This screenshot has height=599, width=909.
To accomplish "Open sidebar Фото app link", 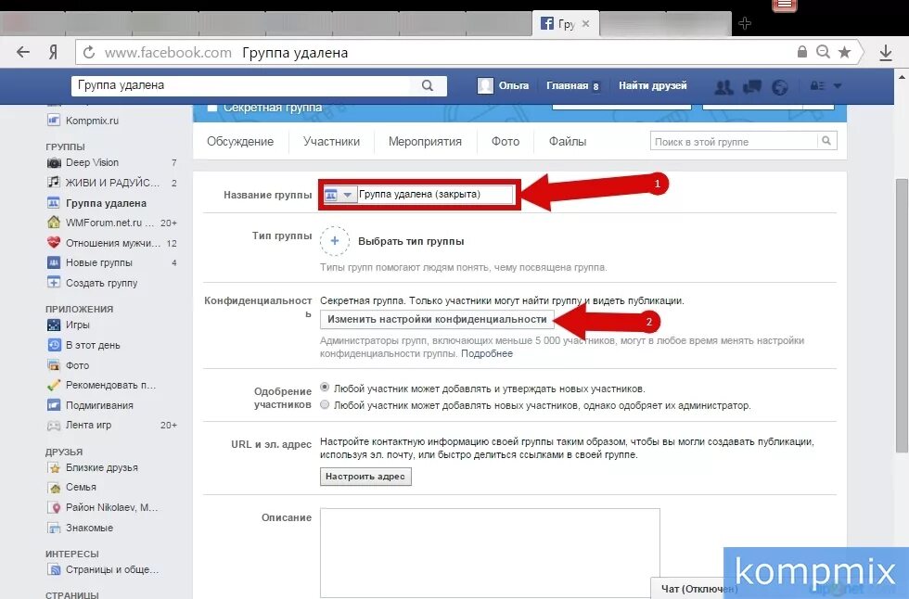I will (77, 365).
